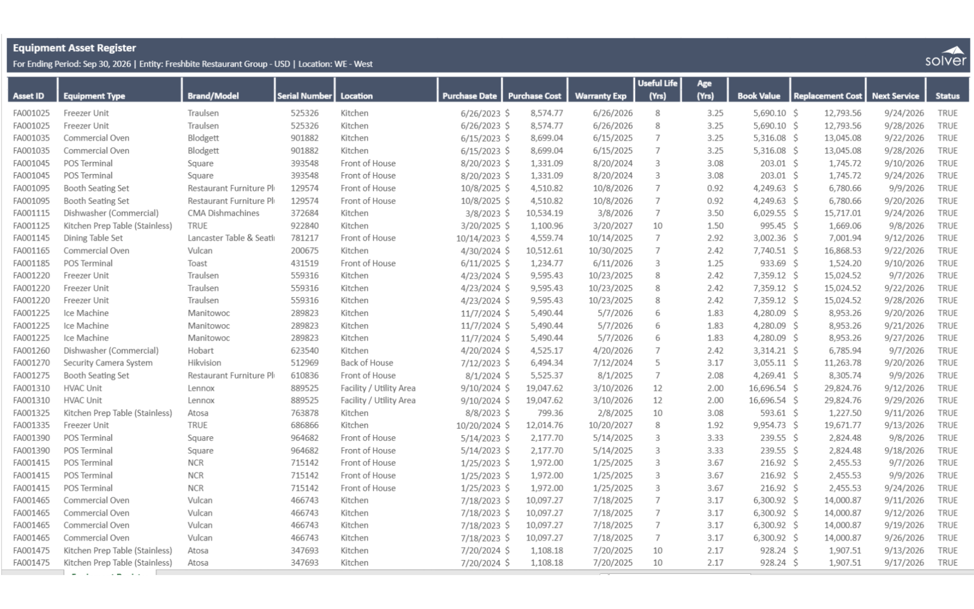Viewport: 974px width, 609px height.
Task: Click the Brand/Model column header
Action: coord(213,96)
